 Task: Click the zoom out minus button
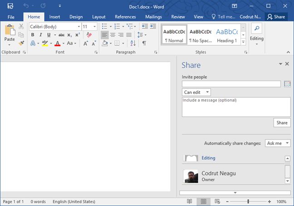tap(227, 201)
